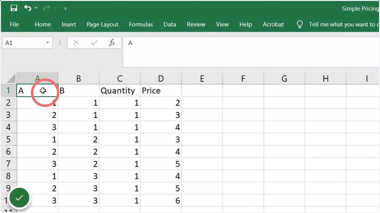
Task: Select cell D2 with price 2
Action: tap(161, 103)
